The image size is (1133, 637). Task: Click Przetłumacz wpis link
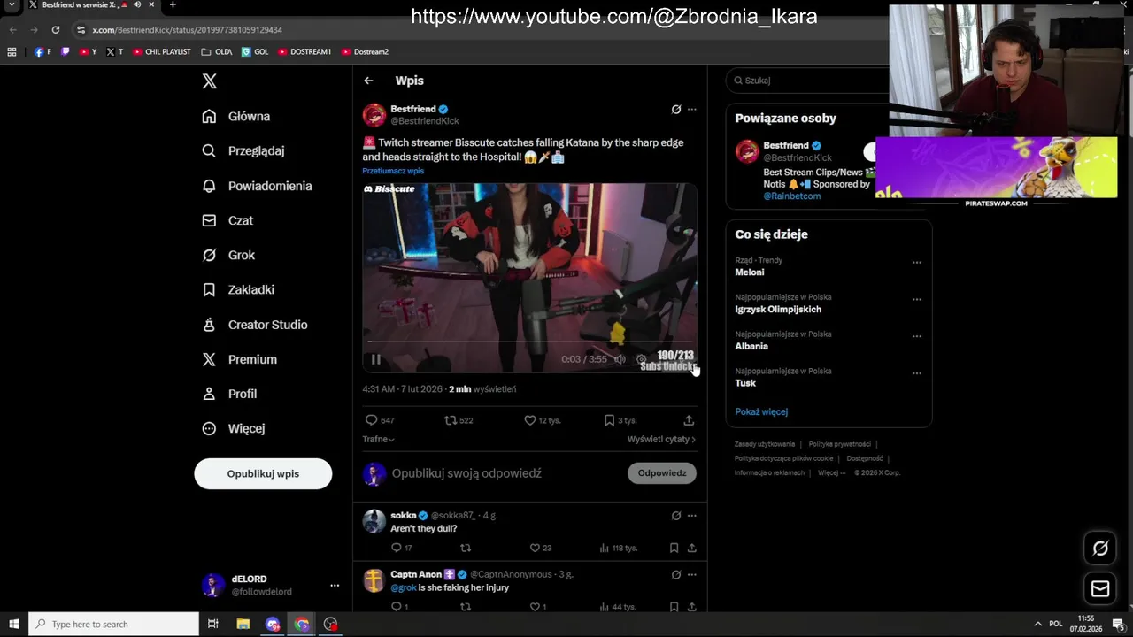393,171
